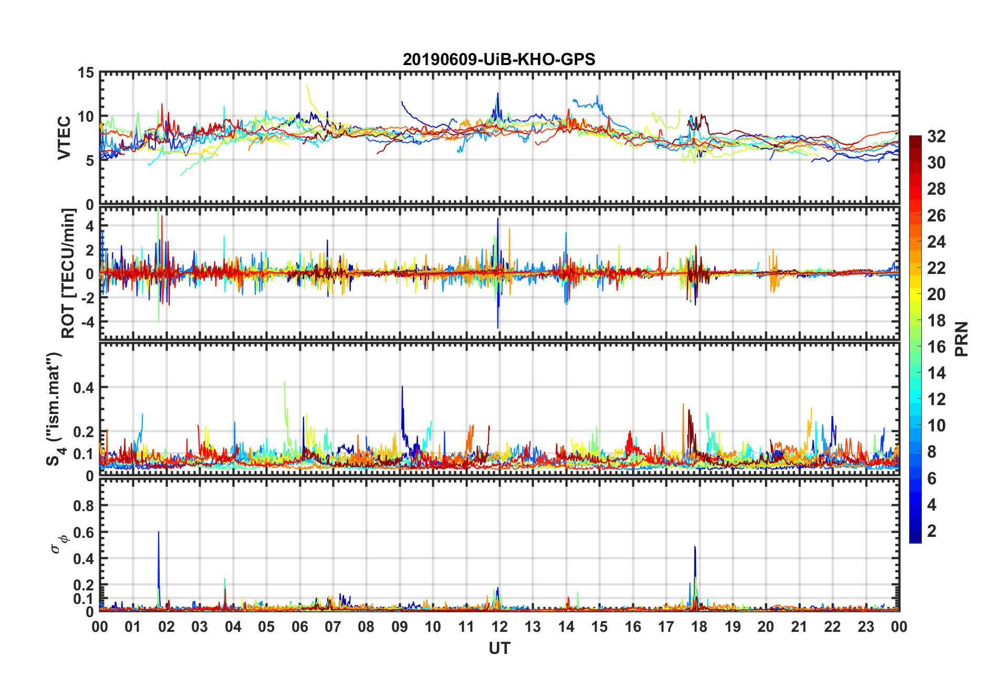The image size is (999, 678).
Task: Click the "24" colorbar tick label
Action: coord(936,242)
